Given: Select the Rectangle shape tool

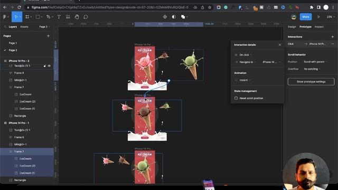Looking at the screenshot, I should click(x=37, y=17).
